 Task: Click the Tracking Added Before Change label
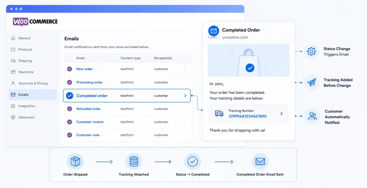(338, 83)
